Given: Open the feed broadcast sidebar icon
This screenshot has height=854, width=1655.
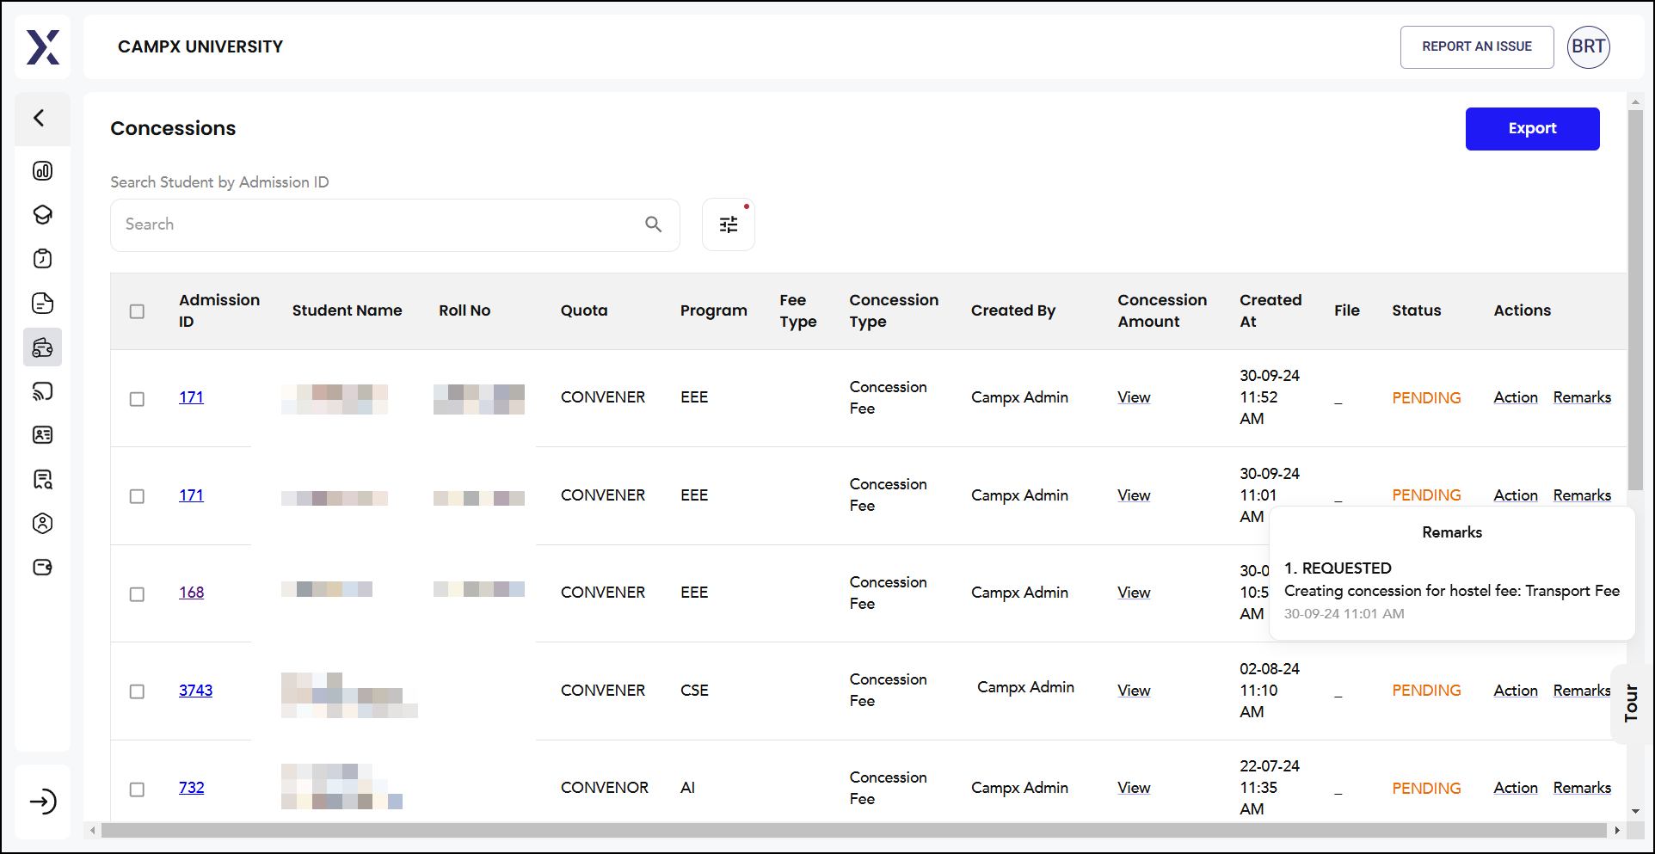Looking at the screenshot, I should tap(43, 391).
